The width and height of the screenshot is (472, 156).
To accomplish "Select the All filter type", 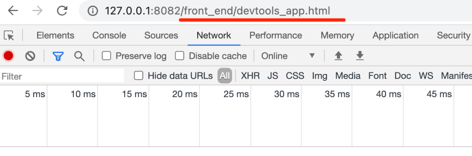I will coord(224,76).
